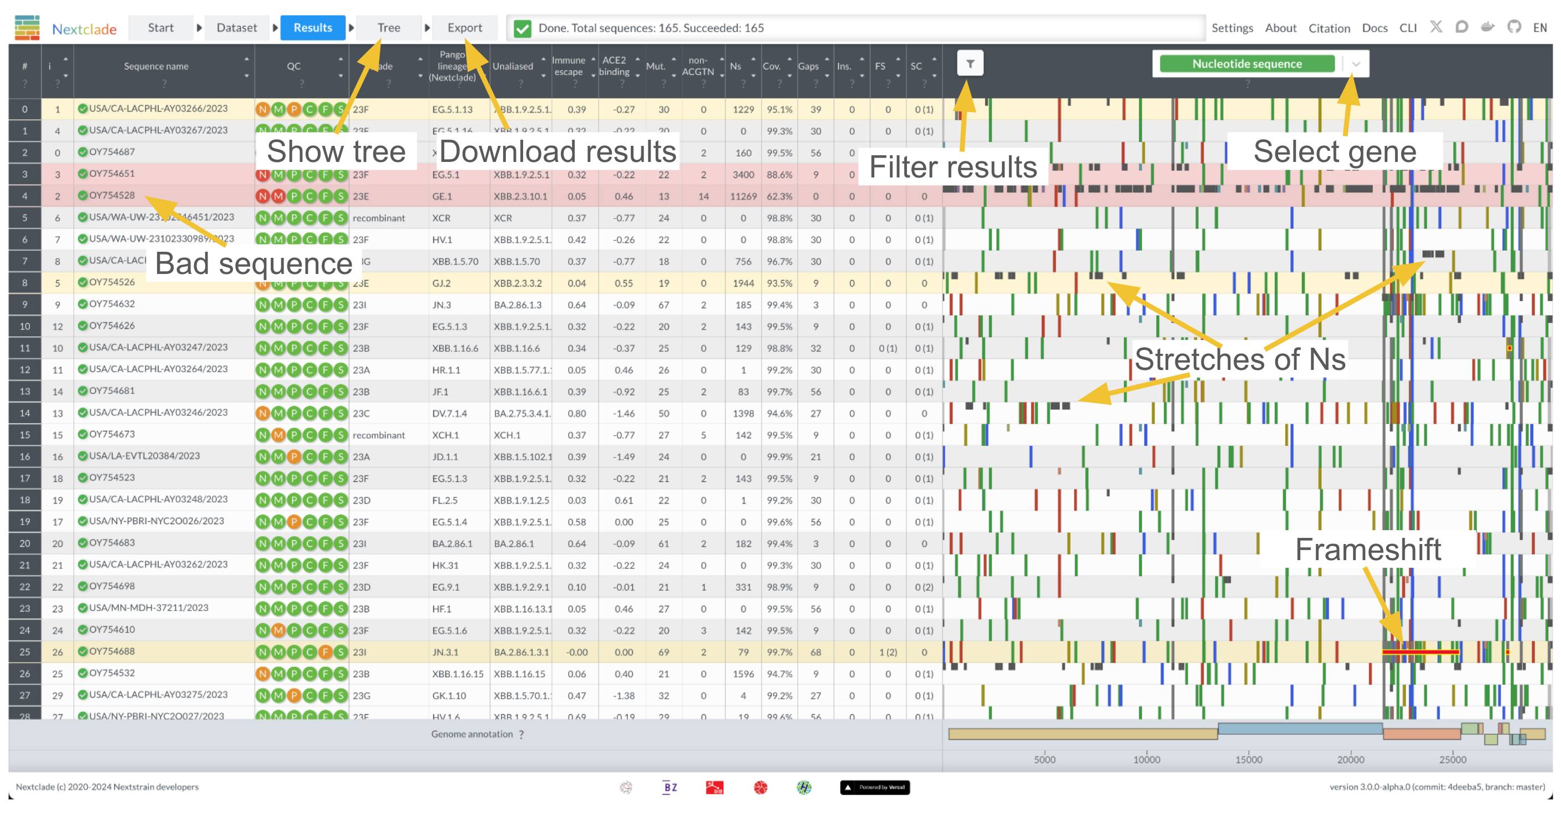
Task: Open the Citation link
Action: [1329, 28]
